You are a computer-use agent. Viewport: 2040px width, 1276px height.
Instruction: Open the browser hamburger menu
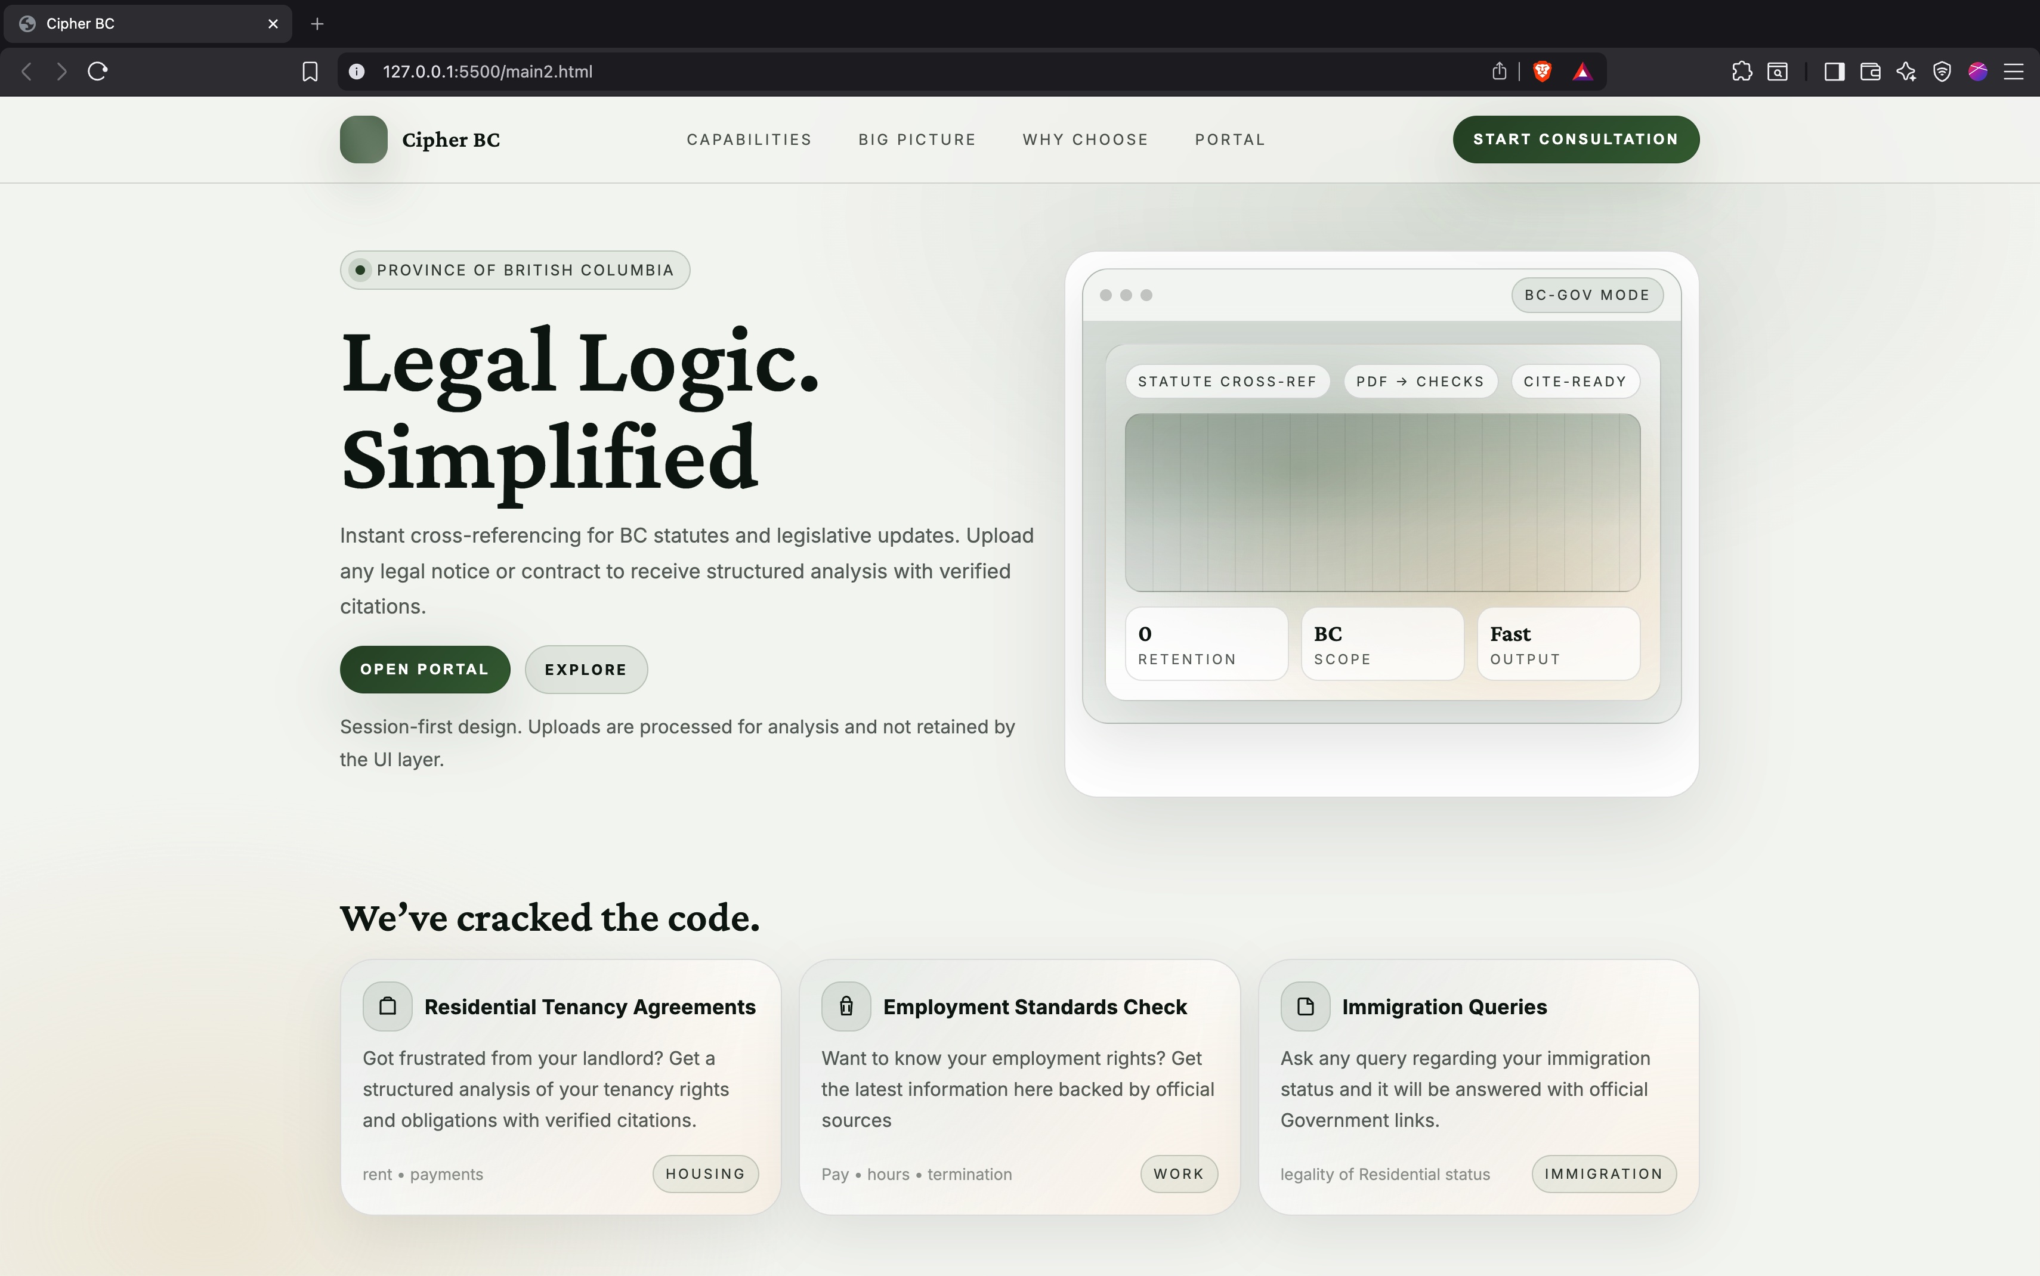(x=2014, y=72)
